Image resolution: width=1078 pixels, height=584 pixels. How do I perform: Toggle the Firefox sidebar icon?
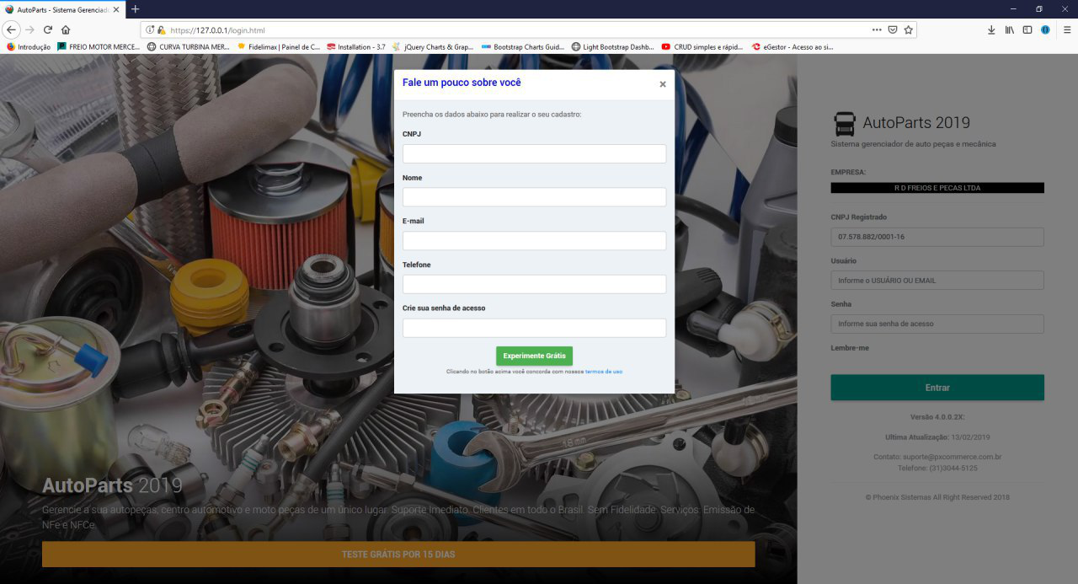(x=1027, y=29)
